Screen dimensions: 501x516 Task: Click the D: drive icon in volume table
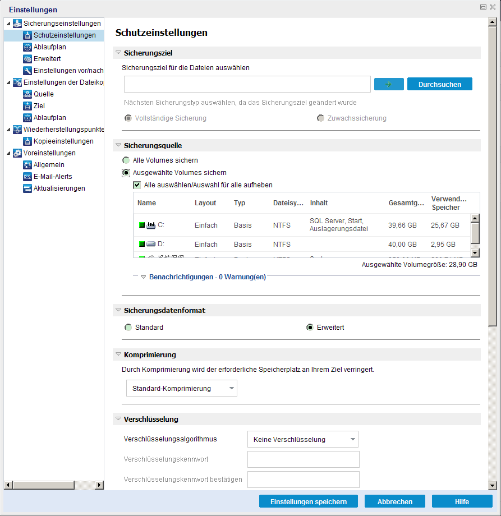[x=151, y=244]
